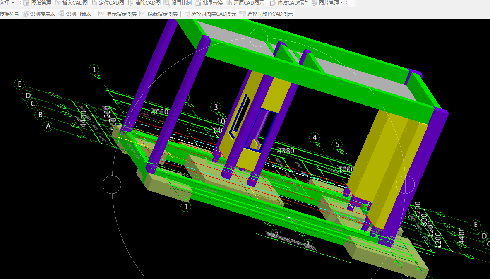Image resolution: width=490 pixels, height=279 pixels.
Task: Click the 4000 dimension text in the viewport
Action: (x=160, y=111)
